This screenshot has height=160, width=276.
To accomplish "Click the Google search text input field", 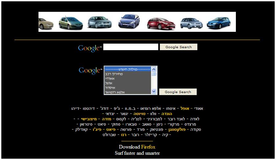I will (131, 47).
